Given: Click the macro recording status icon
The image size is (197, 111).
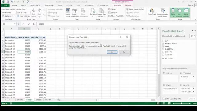Looking at the screenshot, I should tap(11, 103).
